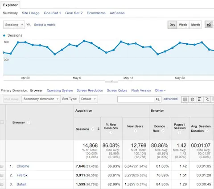Check the Chrome row checkbox

[2, 166]
